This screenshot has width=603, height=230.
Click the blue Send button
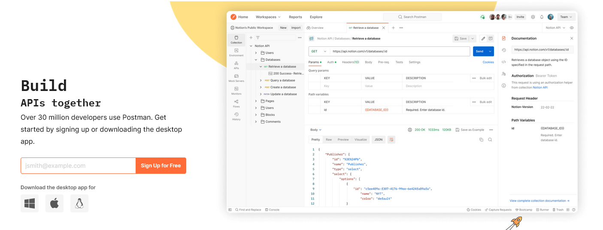480,51
